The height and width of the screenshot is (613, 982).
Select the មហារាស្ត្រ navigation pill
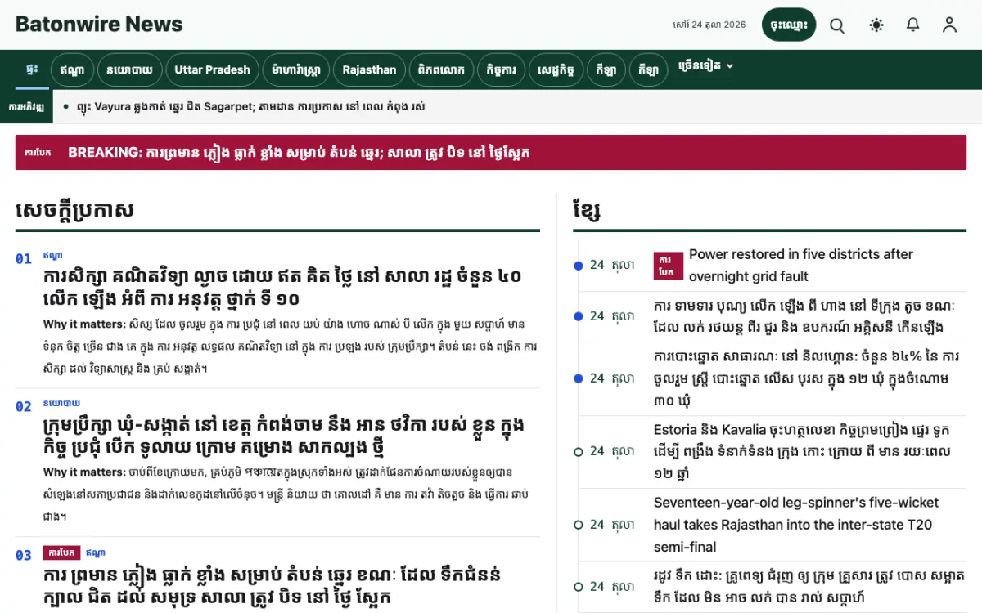297,69
